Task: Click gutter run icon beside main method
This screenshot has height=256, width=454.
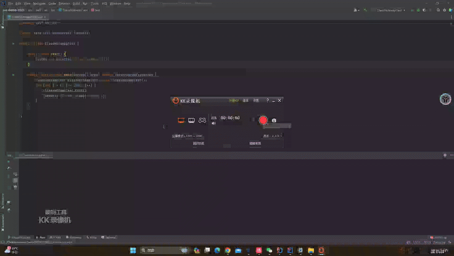Action: [13, 75]
